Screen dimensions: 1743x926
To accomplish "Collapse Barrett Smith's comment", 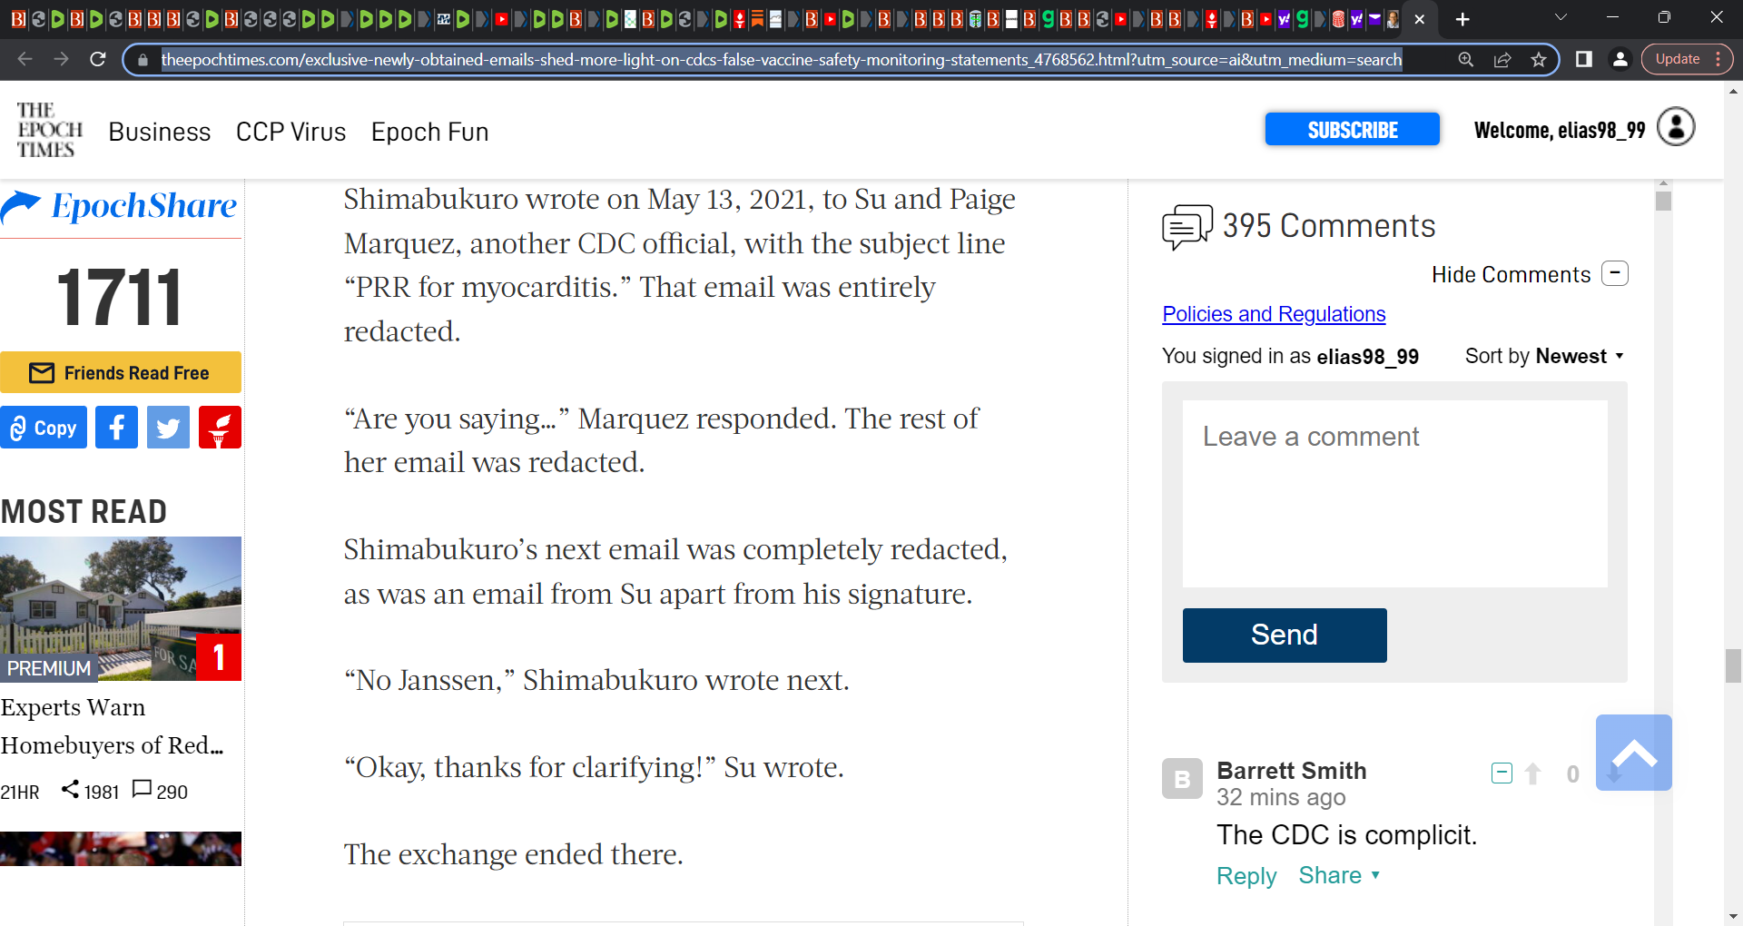I will point(1502,773).
